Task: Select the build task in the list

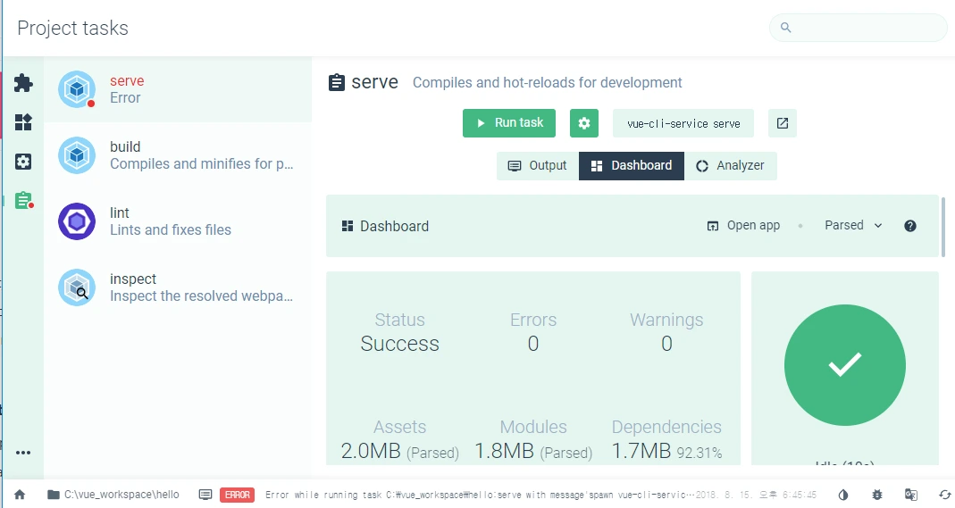Action: point(178,155)
